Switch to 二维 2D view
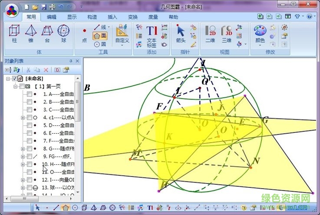320x215 pixels. tap(210, 34)
